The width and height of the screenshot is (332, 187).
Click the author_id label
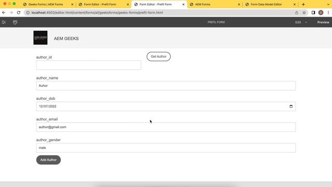point(44,57)
